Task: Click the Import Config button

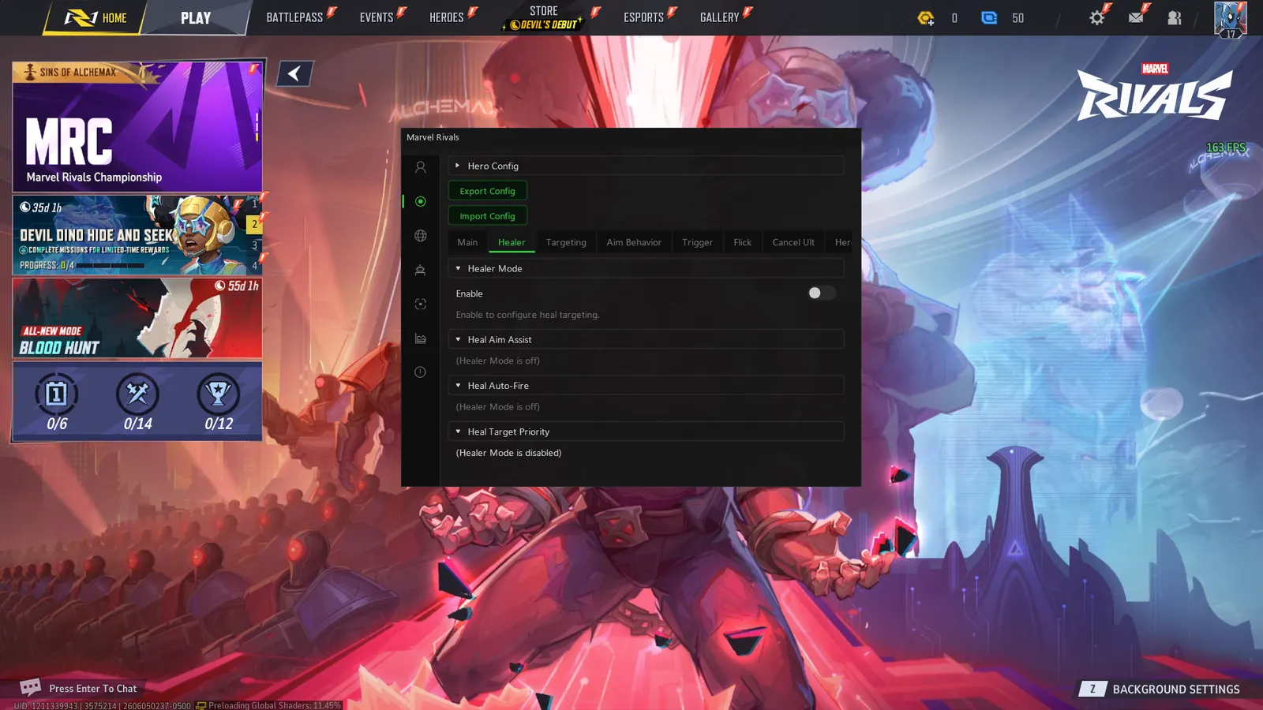Action: (x=487, y=216)
